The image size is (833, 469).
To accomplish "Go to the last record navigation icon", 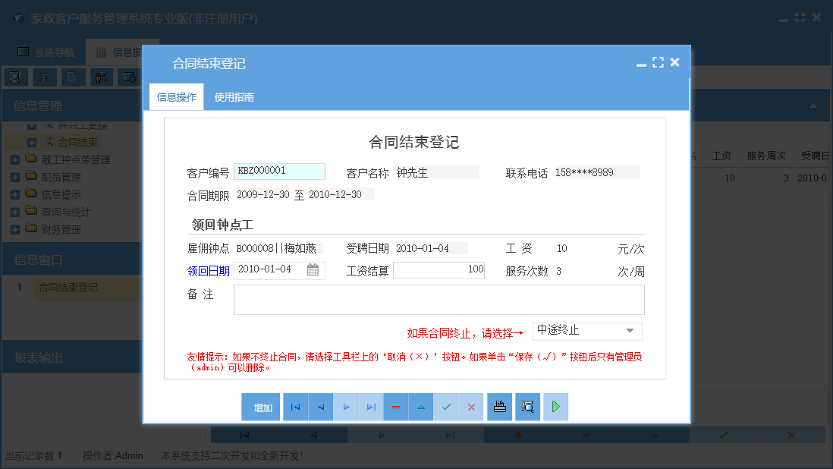I will click(370, 407).
